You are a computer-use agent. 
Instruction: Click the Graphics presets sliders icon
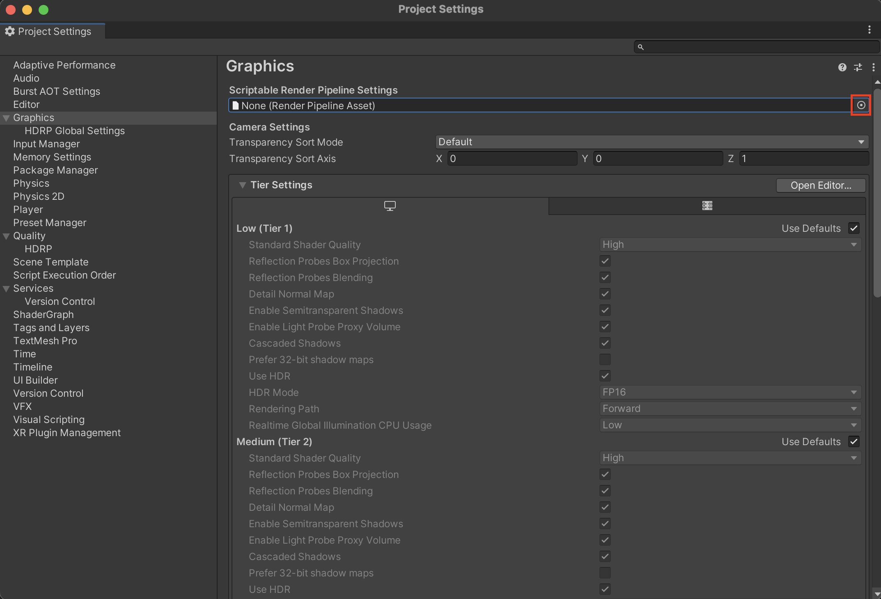[x=858, y=67]
